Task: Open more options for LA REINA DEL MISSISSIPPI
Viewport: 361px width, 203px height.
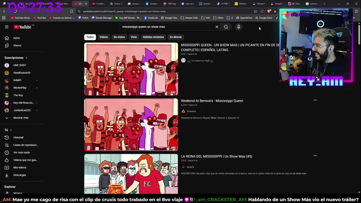Action: 315,156
